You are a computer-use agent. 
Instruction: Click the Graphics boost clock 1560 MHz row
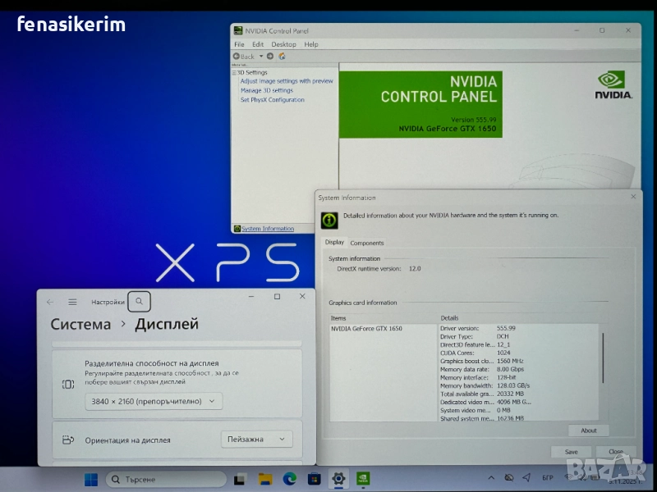(x=482, y=361)
